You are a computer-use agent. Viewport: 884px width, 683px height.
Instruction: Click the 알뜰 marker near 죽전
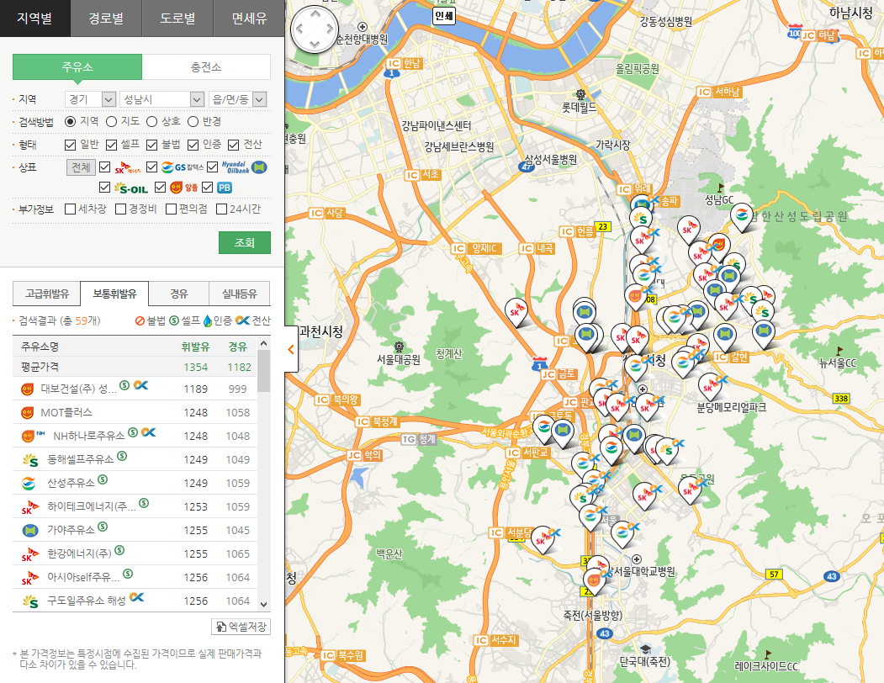click(x=594, y=581)
